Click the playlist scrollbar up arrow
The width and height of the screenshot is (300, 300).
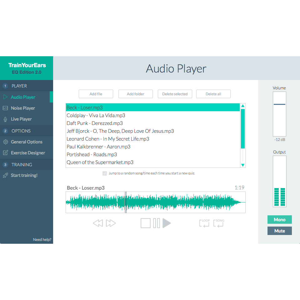tap(243, 106)
